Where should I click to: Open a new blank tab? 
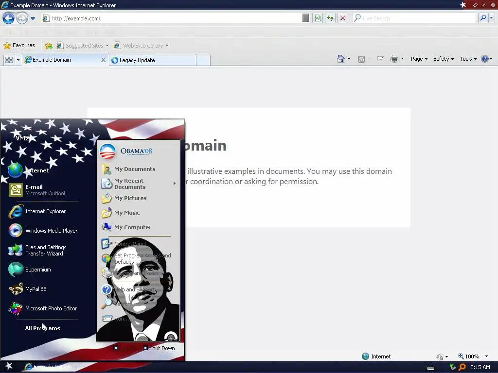coord(203,60)
